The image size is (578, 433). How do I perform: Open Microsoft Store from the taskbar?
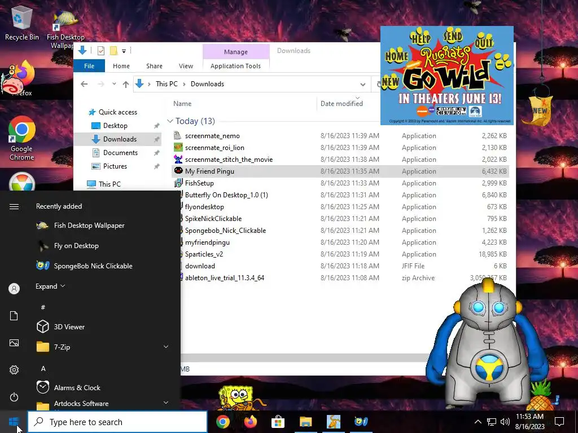click(278, 422)
